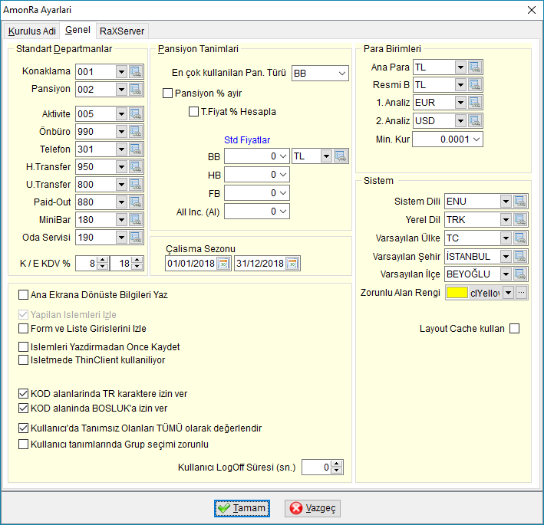
Task: Click the yellow Zorunlu Alan Rengi swatch
Action: tap(457, 293)
